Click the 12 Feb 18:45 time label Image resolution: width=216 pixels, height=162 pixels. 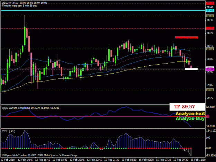point(60,160)
